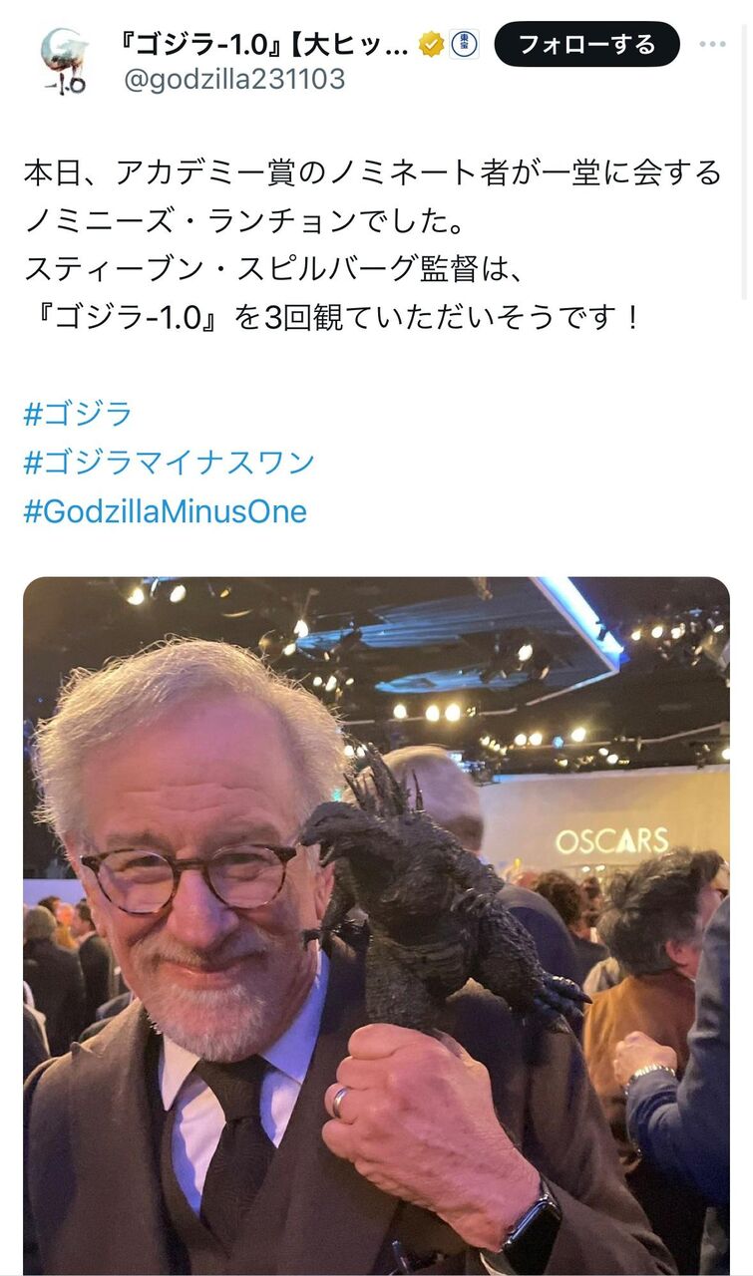Open the attached Oscars luncheon photo
The image size is (753, 1276).
click(376, 926)
